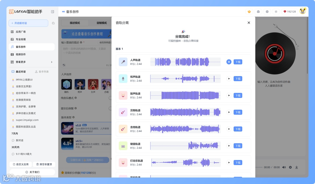Open the user avatar menu
This screenshot has width=315, height=184.
pyautogui.click(x=303, y=11)
